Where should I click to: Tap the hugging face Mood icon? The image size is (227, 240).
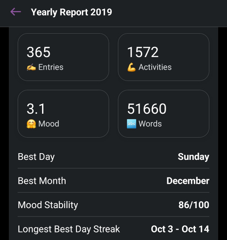(x=31, y=124)
